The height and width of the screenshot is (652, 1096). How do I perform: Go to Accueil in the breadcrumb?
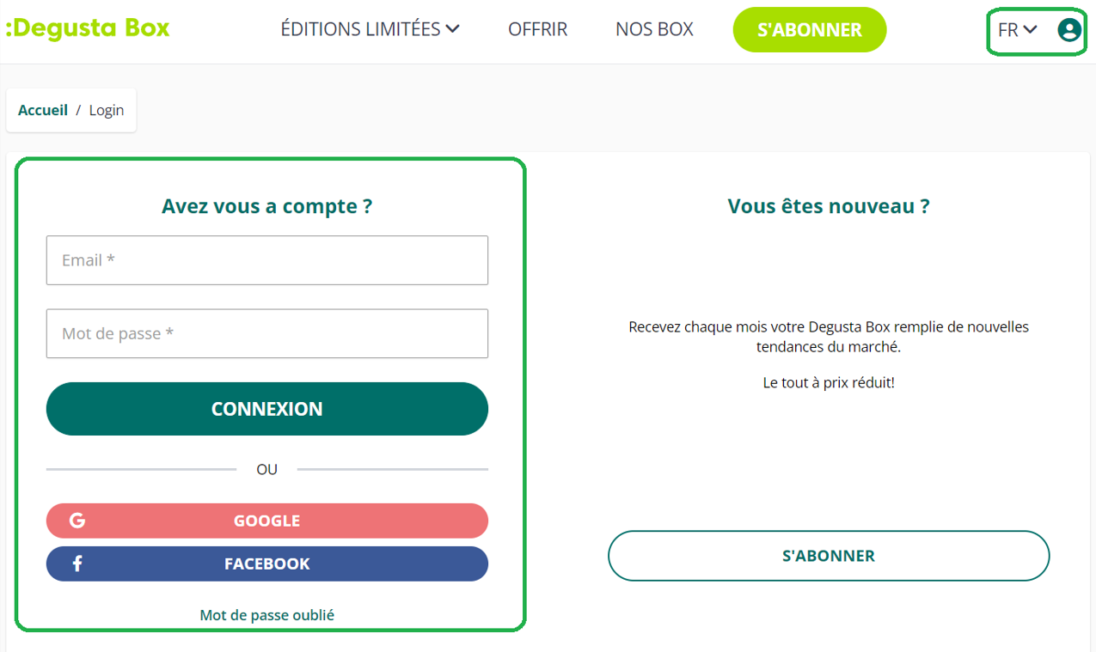click(x=43, y=110)
